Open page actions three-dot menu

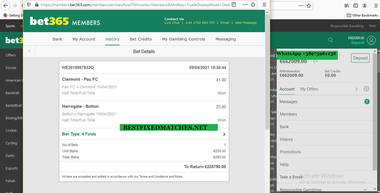tap(245, 5)
